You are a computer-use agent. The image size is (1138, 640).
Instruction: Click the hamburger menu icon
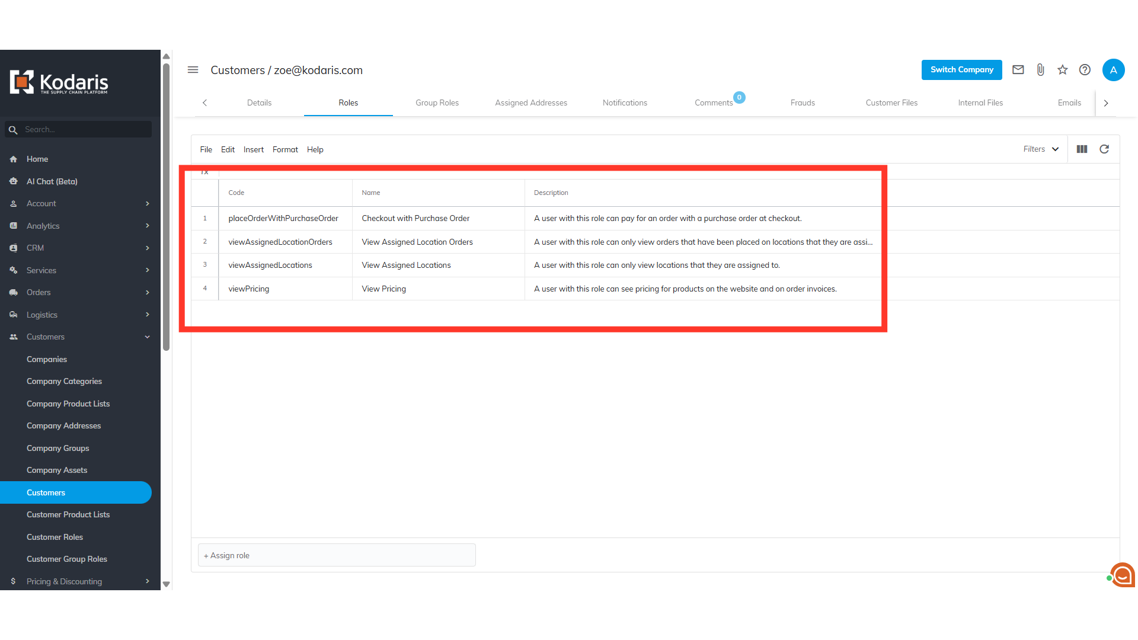[193, 70]
